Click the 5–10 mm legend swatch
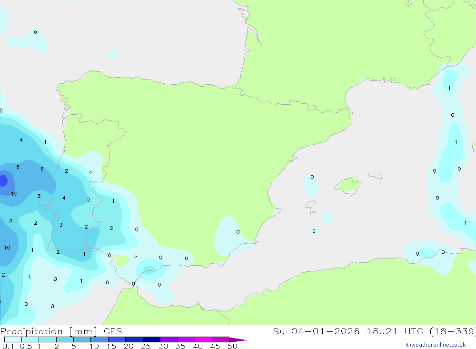Viewport: 476px width, 349px height. tap(82, 339)
